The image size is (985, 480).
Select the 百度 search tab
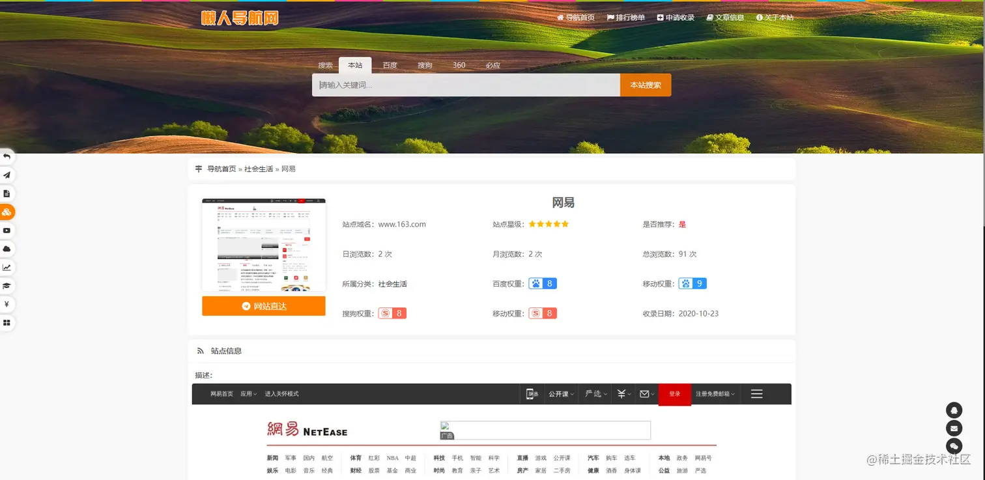tap(390, 65)
